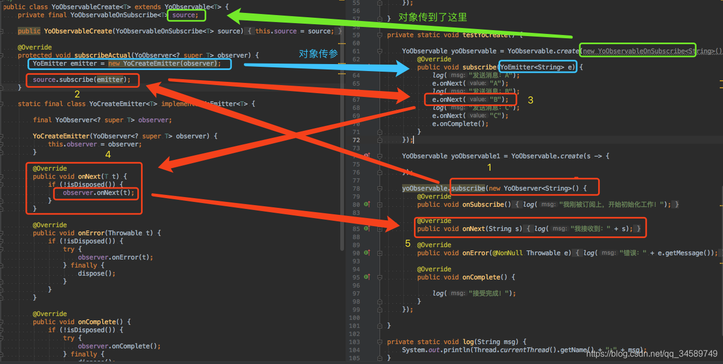Screen dimensions: 723x364
Task: Click 'observer.onError(t);' in left pane
Action: [x=115, y=257]
